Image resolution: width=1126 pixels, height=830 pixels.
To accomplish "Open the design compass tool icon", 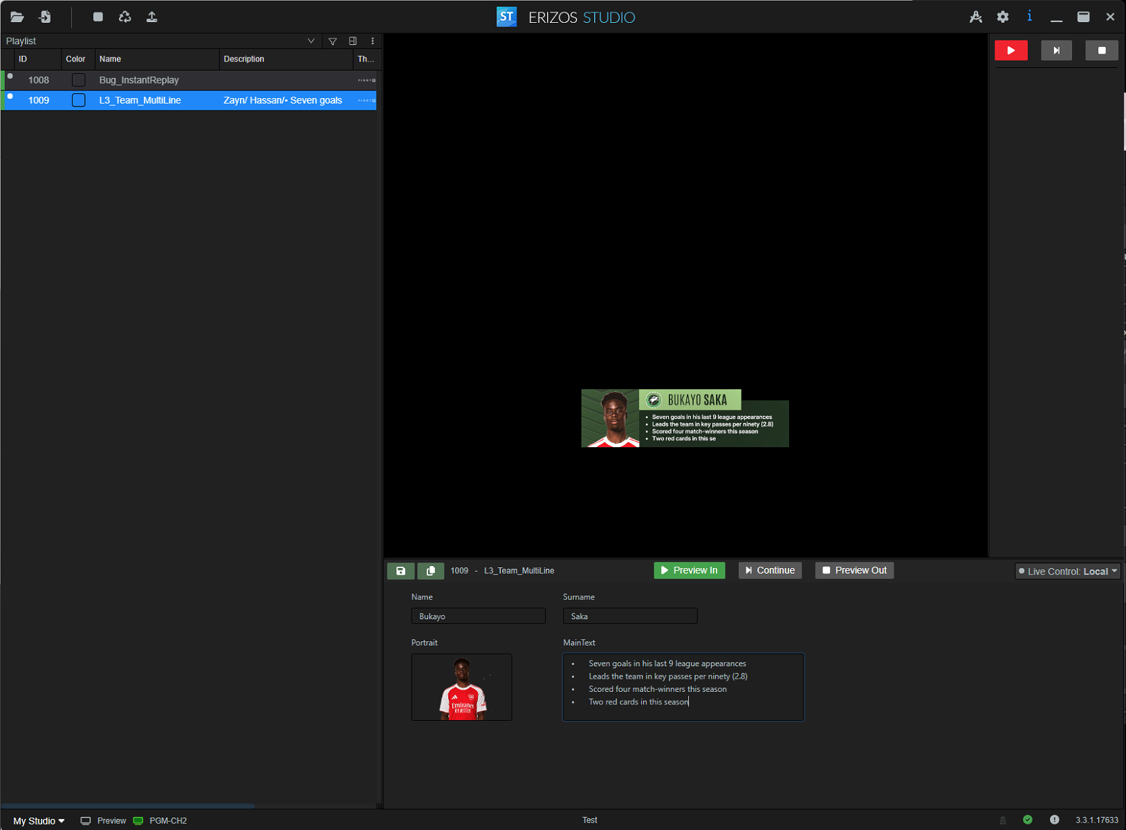I will click(x=975, y=17).
